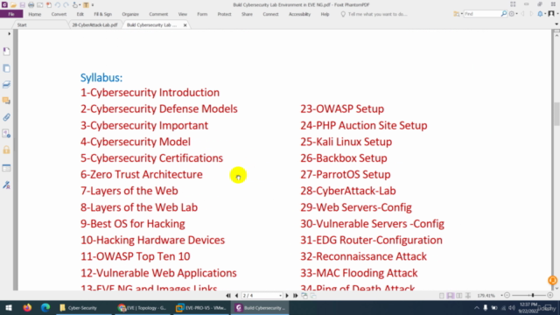
Task: Open the zoom percentage dropdown
Action: (501, 296)
